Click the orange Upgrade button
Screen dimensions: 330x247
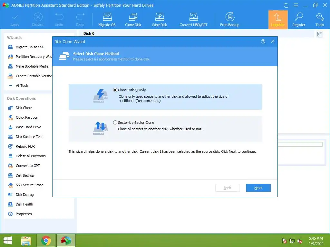(278, 20)
